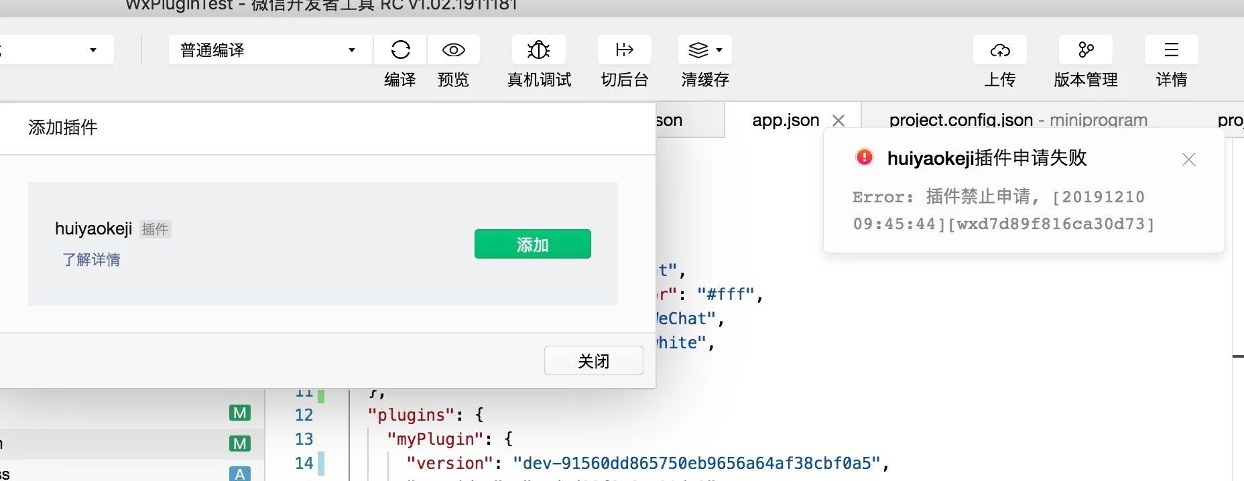Viewport: 1244px width, 481px height.
Task: Open the 了解详情 link for huiyaokeji
Action: pyautogui.click(x=91, y=259)
